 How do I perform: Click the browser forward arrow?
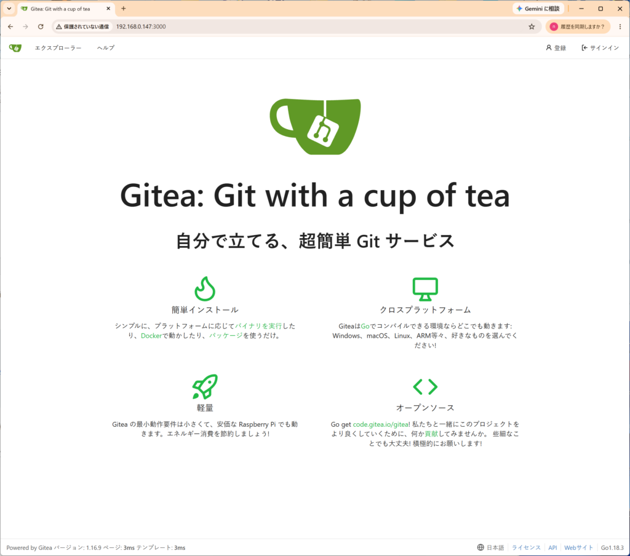(25, 26)
